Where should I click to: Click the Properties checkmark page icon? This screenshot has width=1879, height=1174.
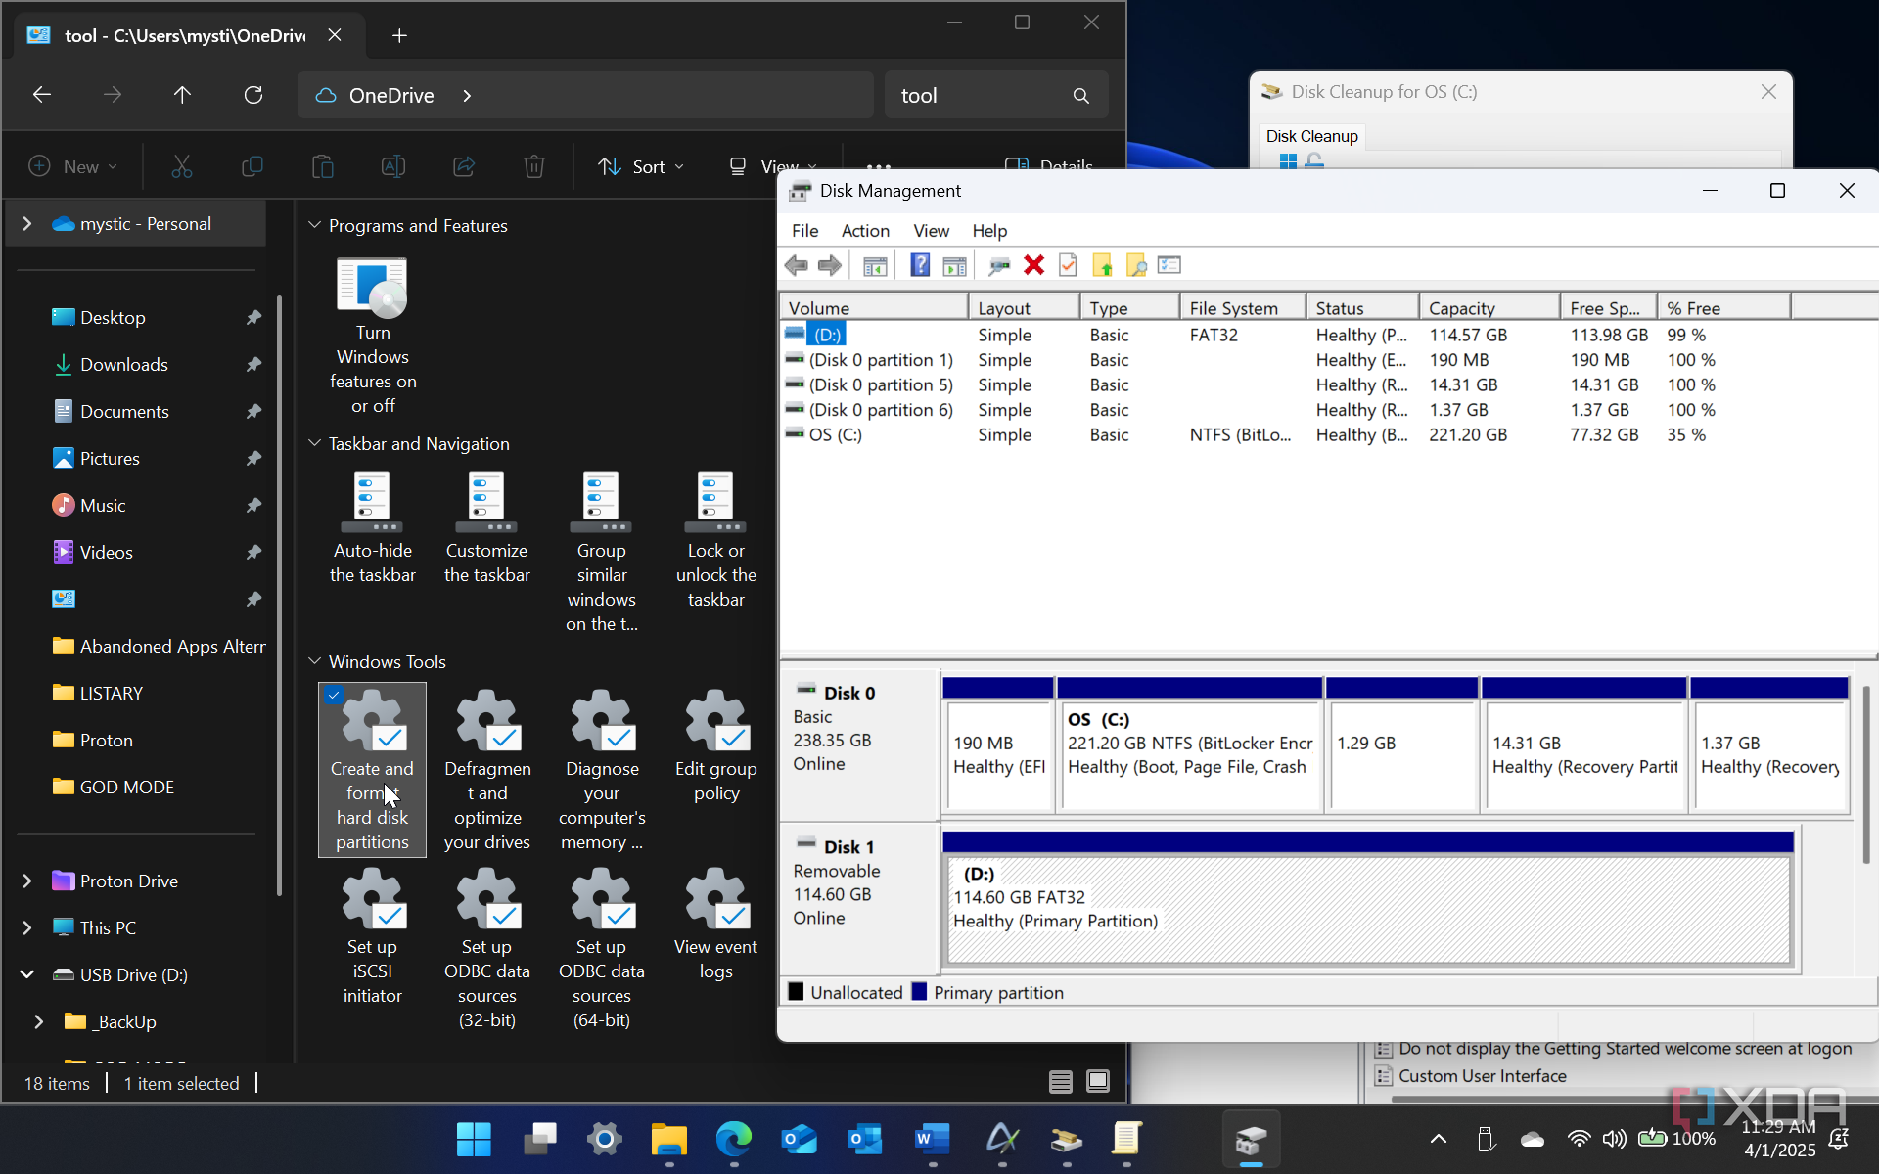1068,265
